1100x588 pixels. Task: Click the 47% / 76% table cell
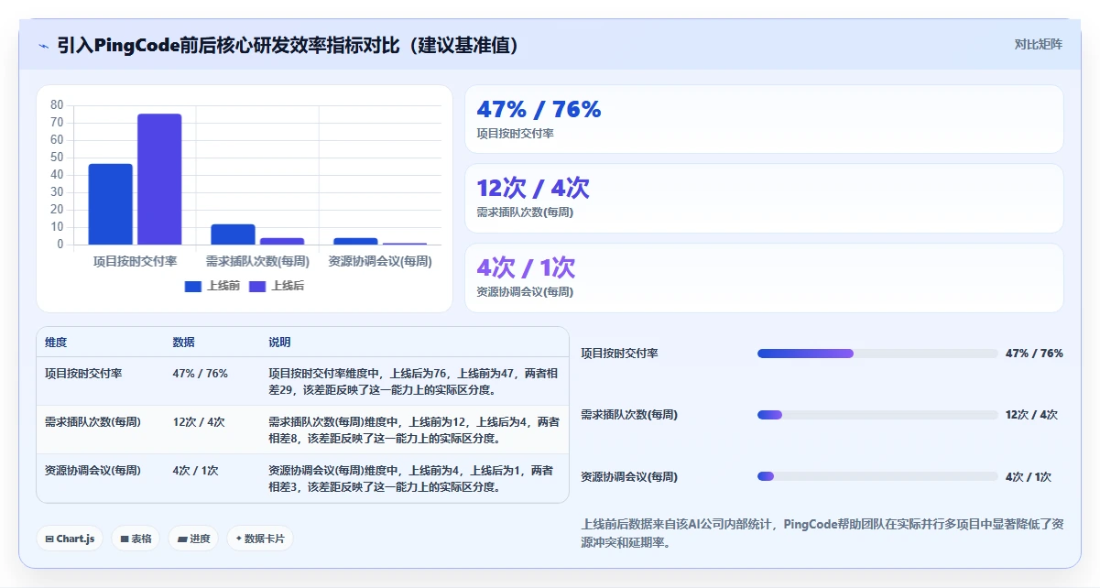[x=200, y=374]
